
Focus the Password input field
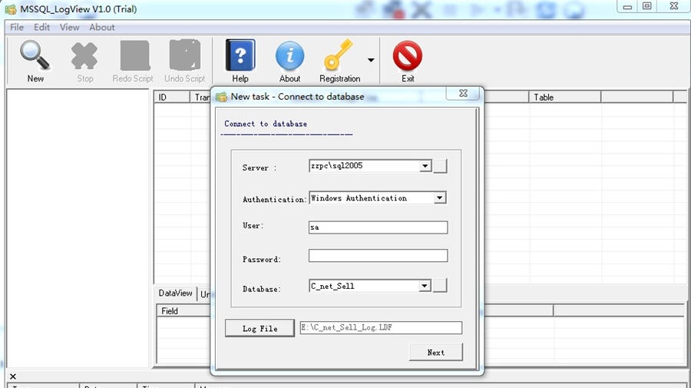[378, 255]
